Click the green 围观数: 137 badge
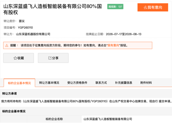172x123 pixels. coord(115,7)
